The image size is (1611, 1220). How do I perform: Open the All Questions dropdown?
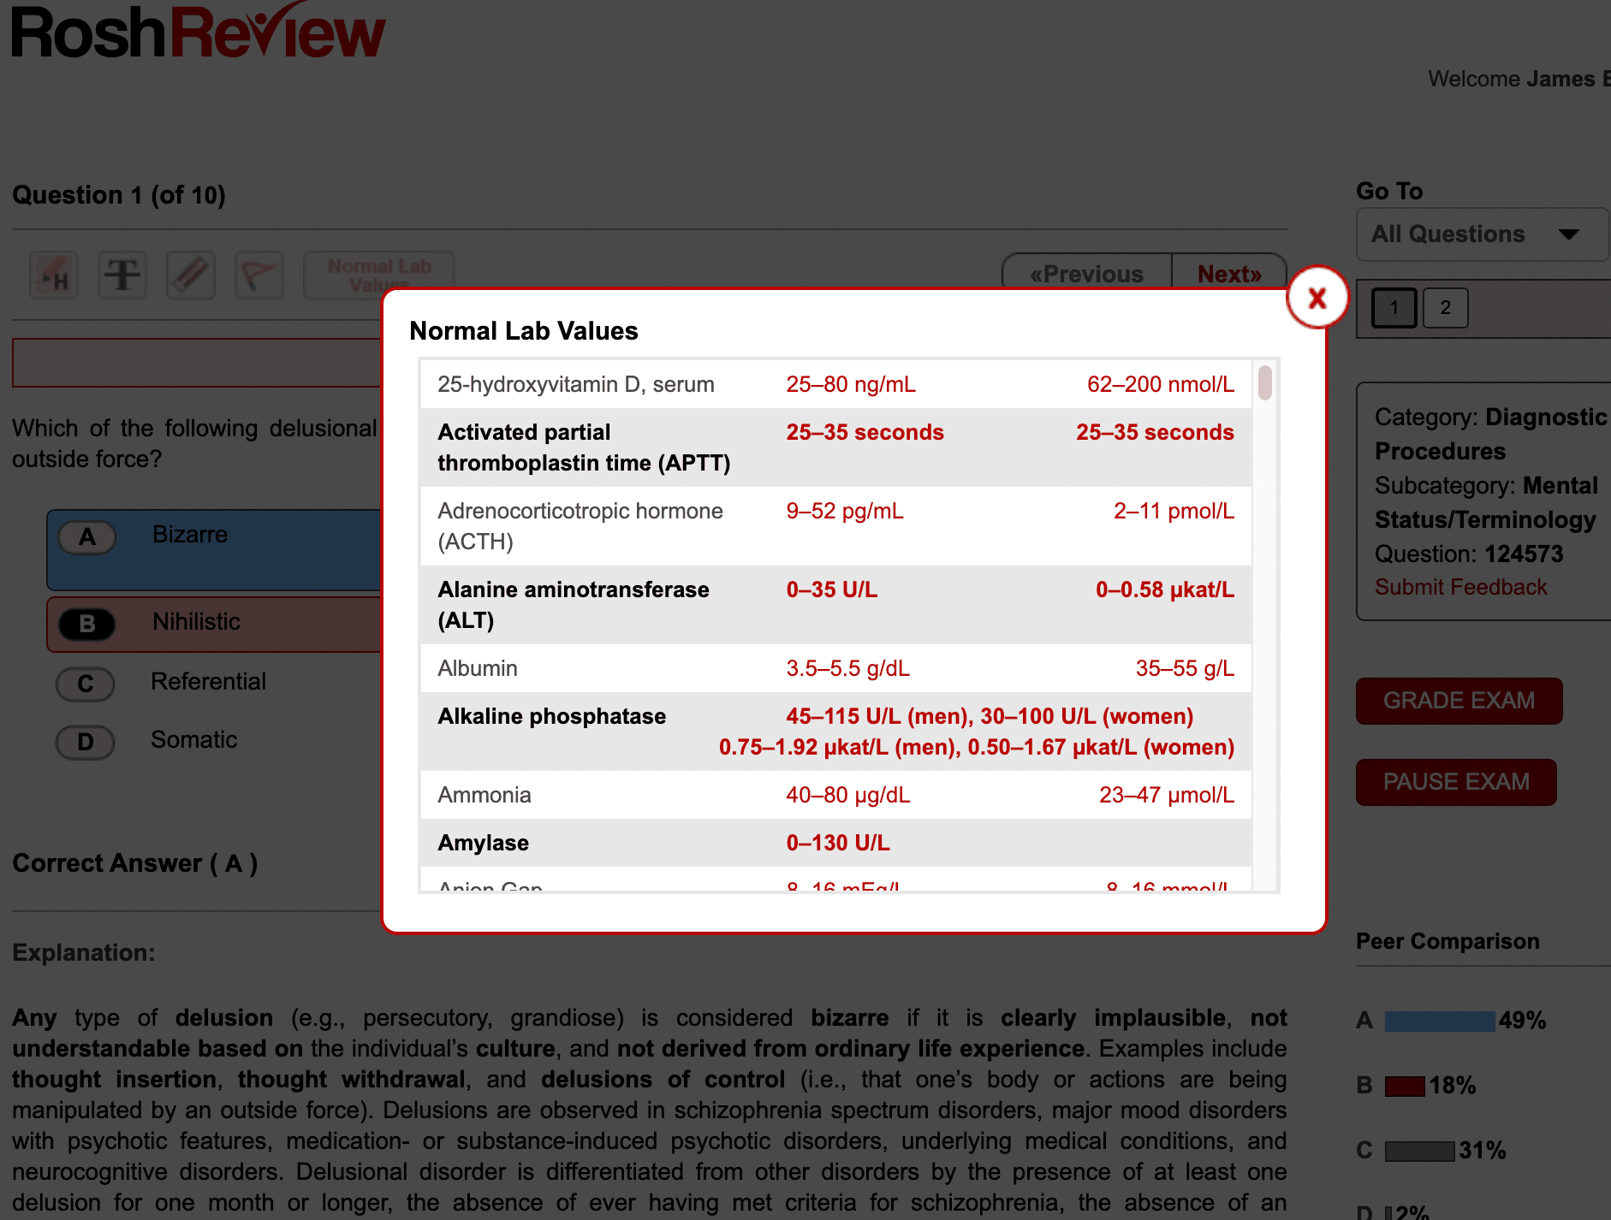click(x=1481, y=234)
